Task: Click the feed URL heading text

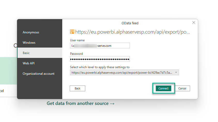Action: tap(133, 32)
